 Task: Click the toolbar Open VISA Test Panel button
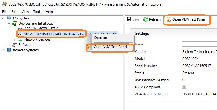[x=186, y=19]
